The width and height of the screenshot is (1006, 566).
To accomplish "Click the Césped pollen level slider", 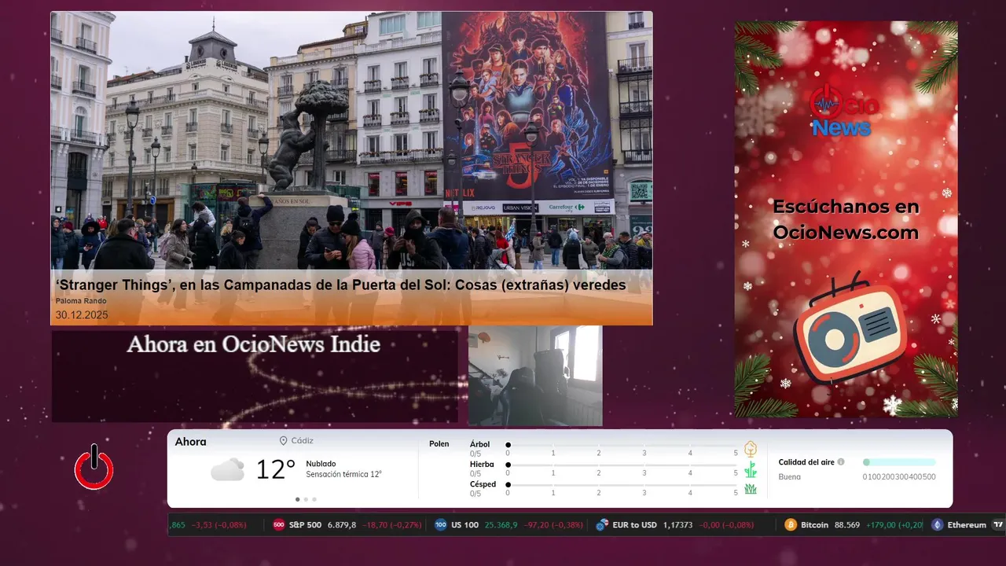I will point(622,484).
